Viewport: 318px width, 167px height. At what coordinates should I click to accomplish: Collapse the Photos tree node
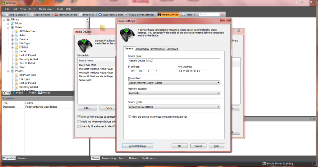(8, 71)
